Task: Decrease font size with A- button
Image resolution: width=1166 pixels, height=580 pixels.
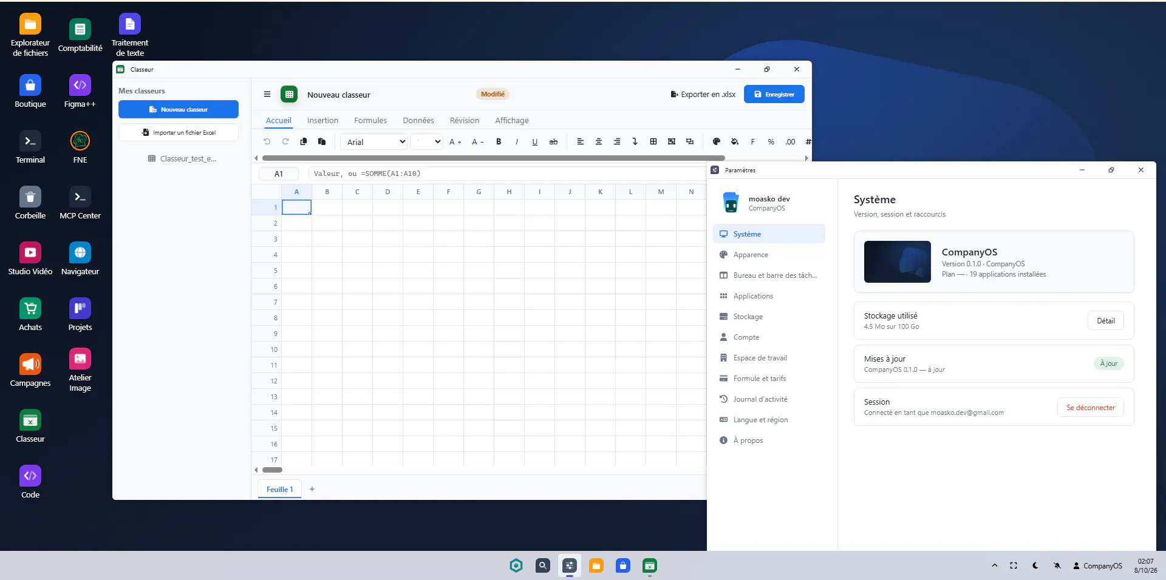Action: point(478,141)
